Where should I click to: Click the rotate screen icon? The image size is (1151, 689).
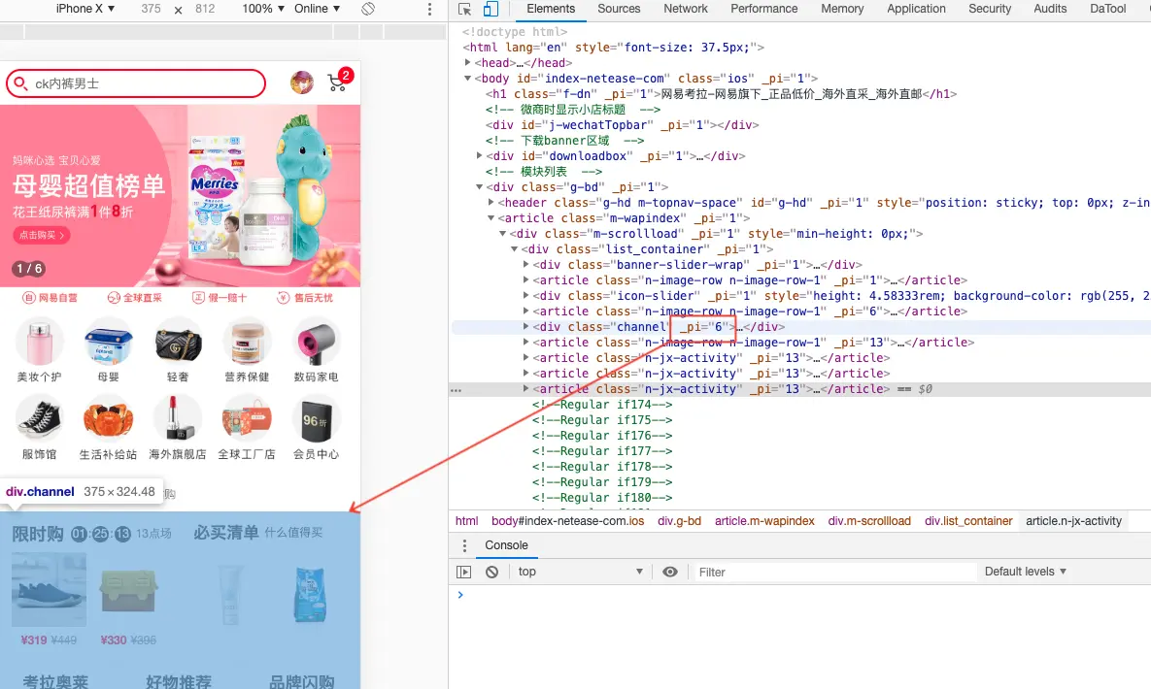pos(368,9)
